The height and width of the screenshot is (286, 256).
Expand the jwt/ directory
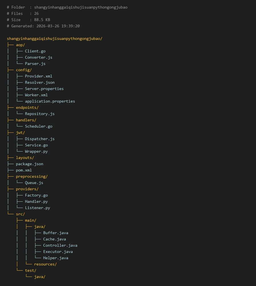[x=20, y=132]
